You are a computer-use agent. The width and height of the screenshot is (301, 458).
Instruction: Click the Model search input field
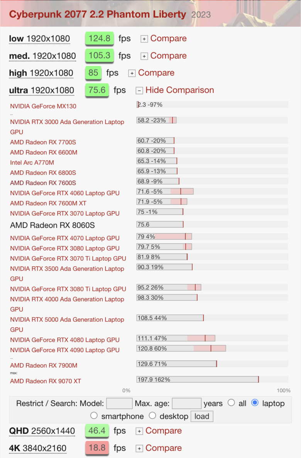[119, 403]
